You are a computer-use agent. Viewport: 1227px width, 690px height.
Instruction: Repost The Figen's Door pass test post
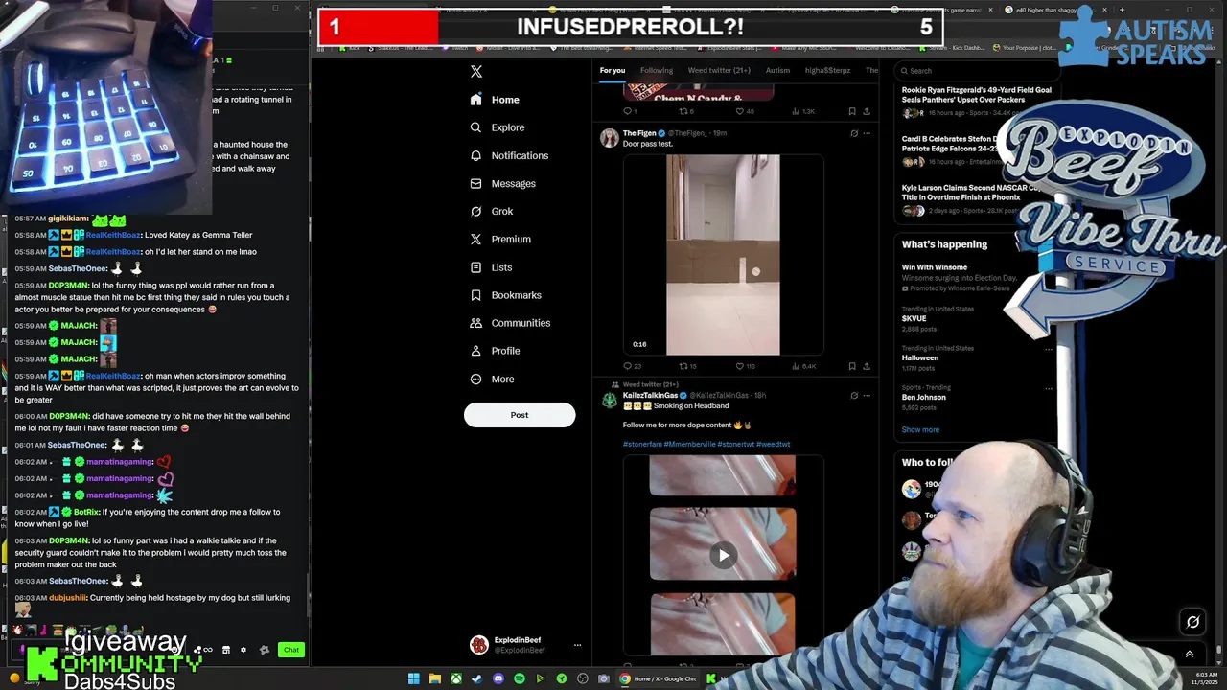pyautogui.click(x=687, y=366)
